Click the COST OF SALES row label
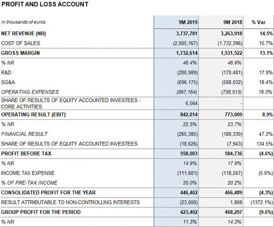 click(x=21, y=43)
